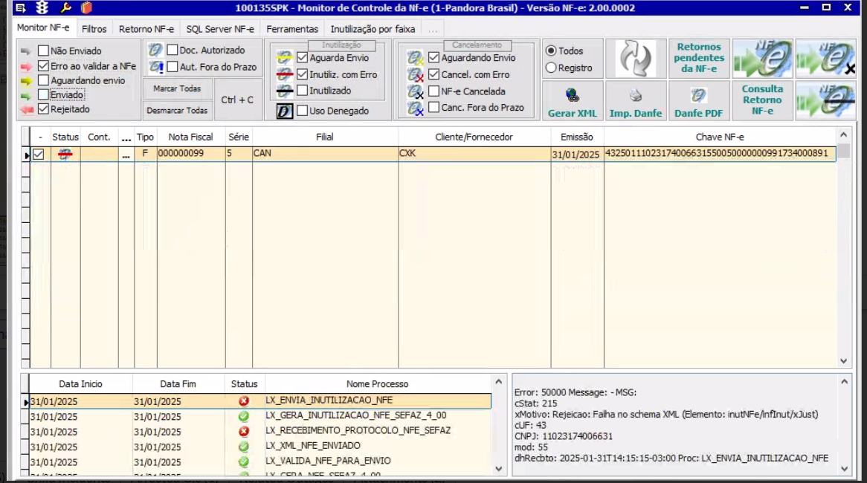The image size is (867, 483).
Task: Click Retornos pendentes da NF-e button
Action: pos(699,58)
